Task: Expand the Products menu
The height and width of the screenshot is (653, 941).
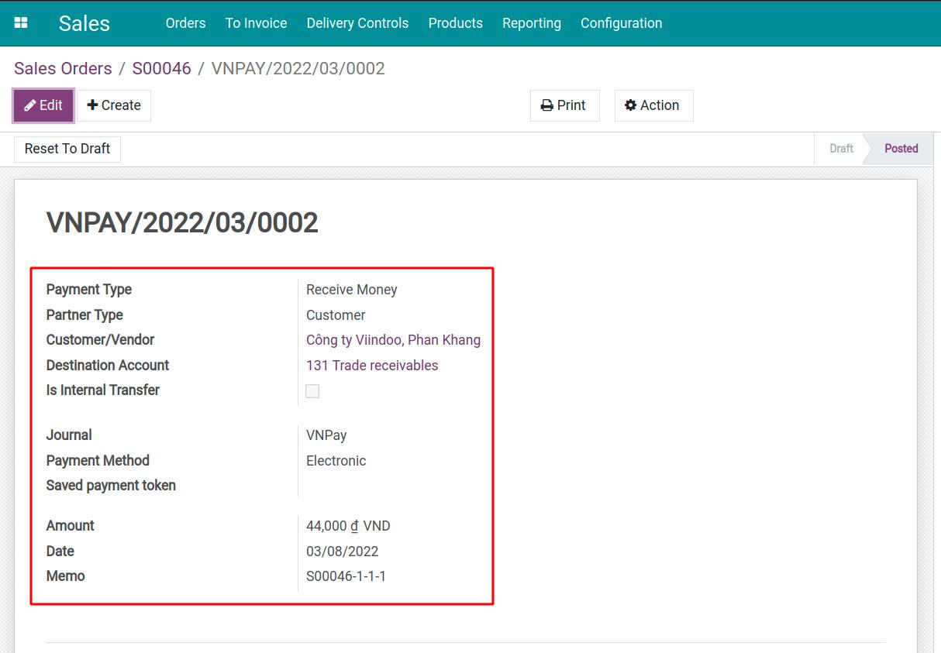Action: [x=455, y=23]
